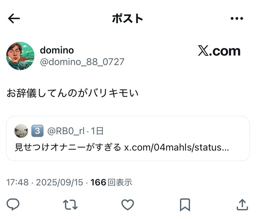
Task: Open the quoted post card
Action: click(x=128, y=138)
